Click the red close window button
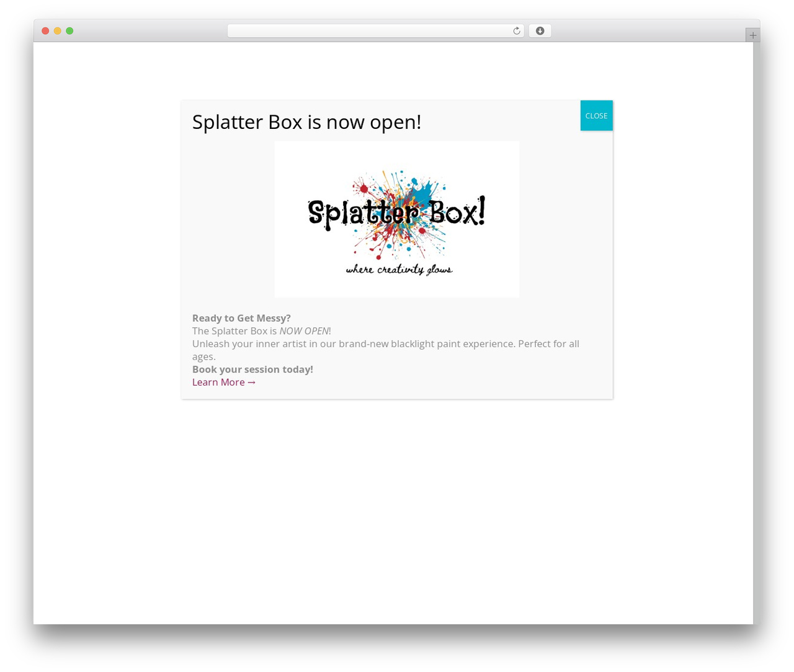This screenshot has width=794, height=672. (x=45, y=31)
